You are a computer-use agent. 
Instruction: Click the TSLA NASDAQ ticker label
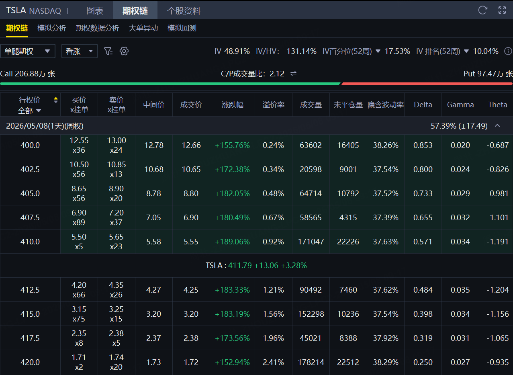33,11
